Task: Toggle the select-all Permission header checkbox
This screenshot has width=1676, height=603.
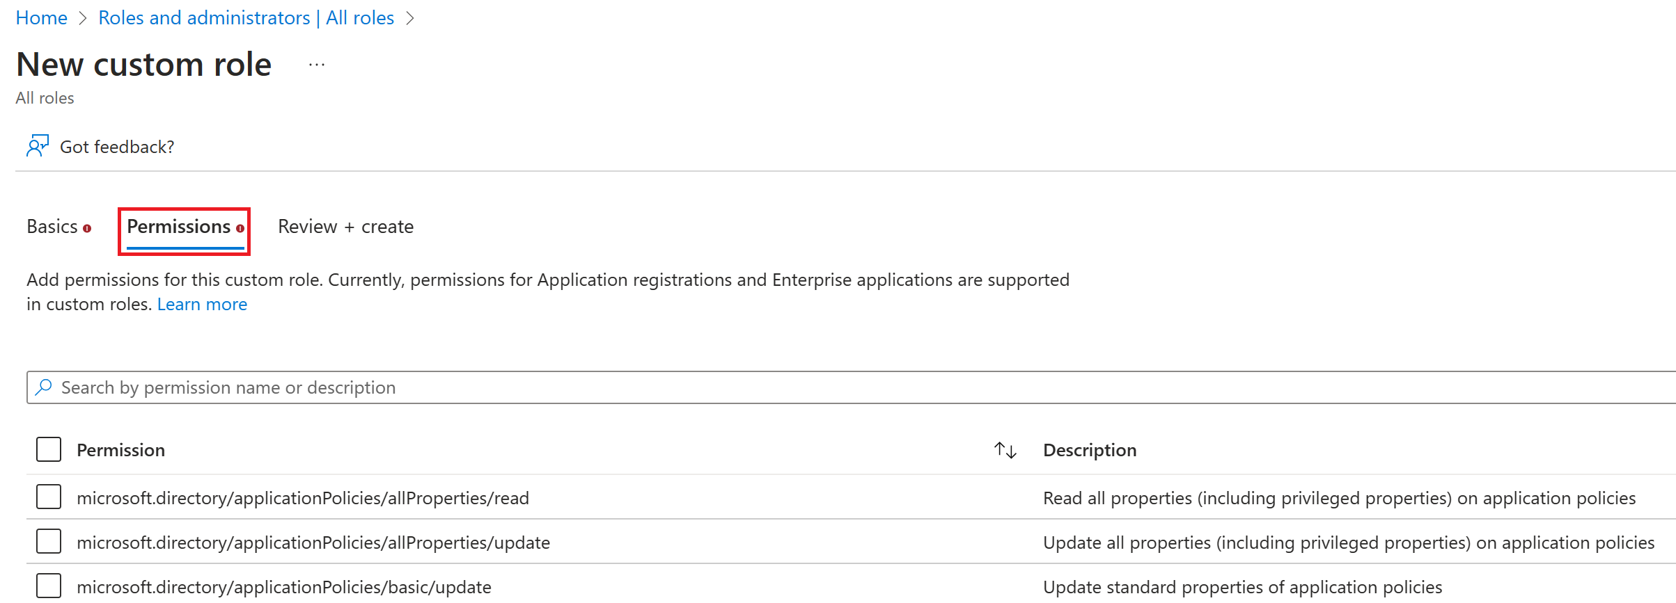Action: coord(49,449)
